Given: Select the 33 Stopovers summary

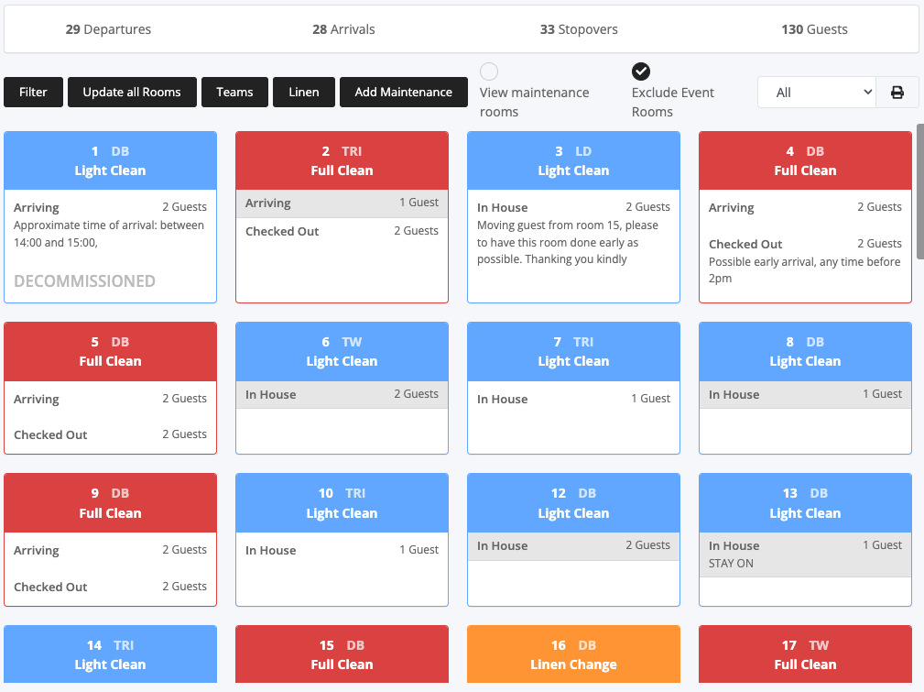Looking at the screenshot, I should (579, 29).
